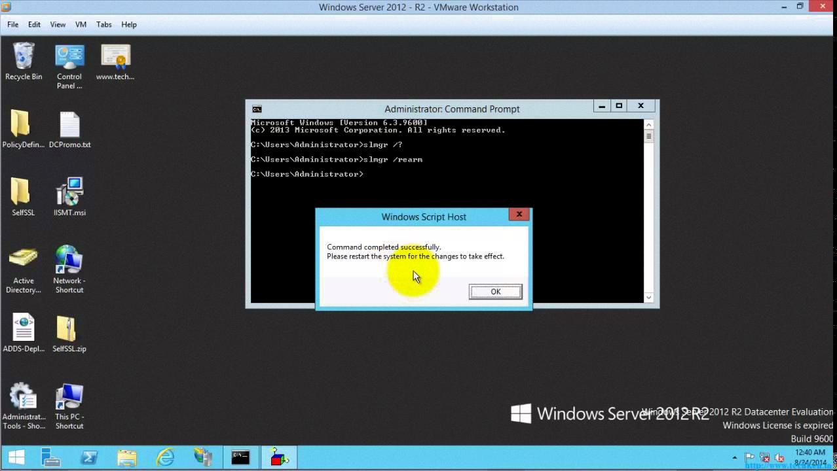Open the Recycle Bin desktop icon
Viewport: 837px width, 471px height.
[24, 58]
